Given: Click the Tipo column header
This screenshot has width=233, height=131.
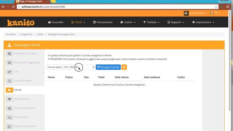Looking at the screenshot, I should 86,77.
